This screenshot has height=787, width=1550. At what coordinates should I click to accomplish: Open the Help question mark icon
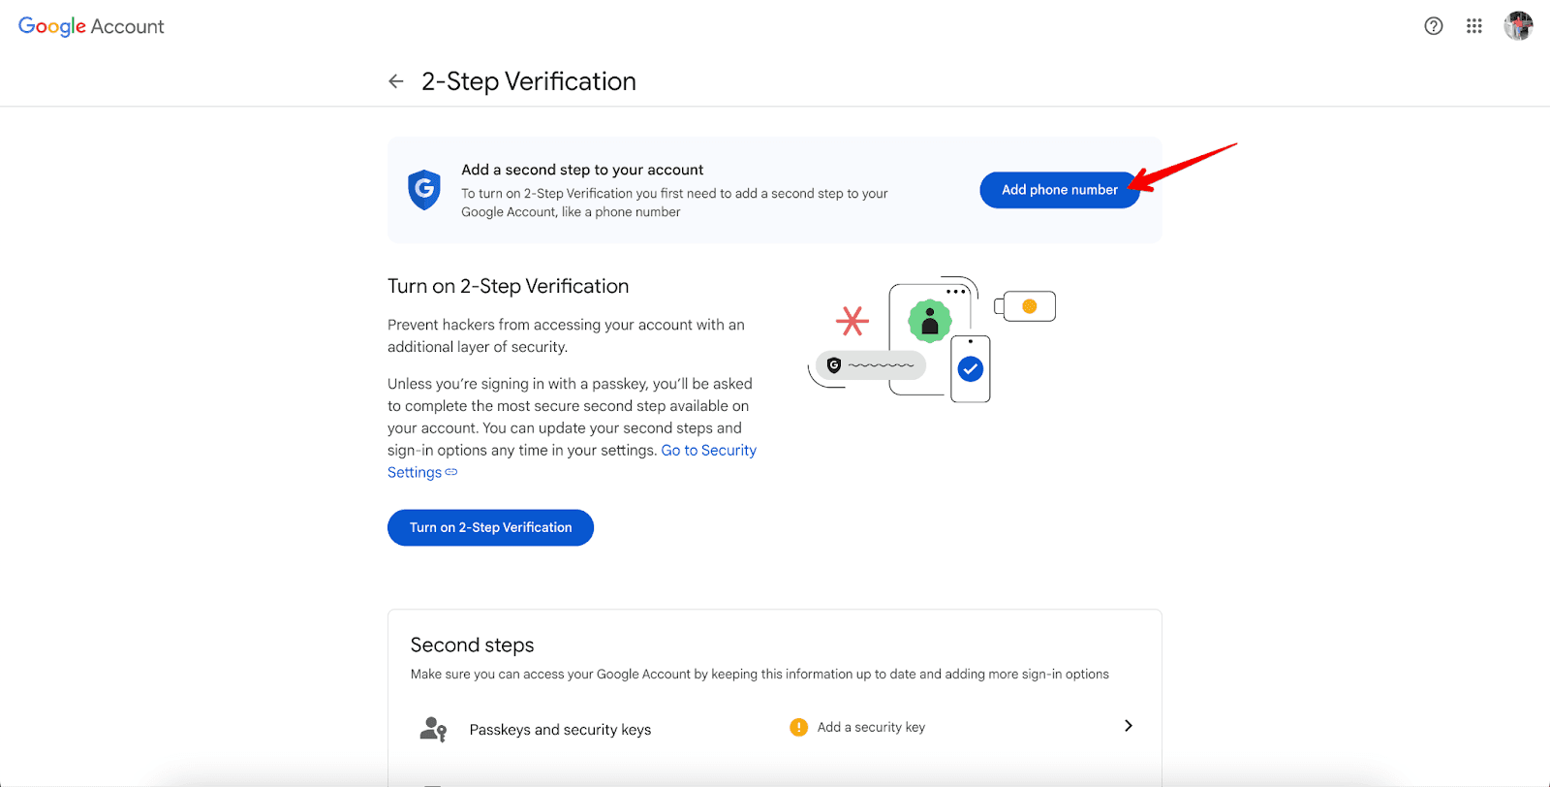pyautogui.click(x=1434, y=26)
